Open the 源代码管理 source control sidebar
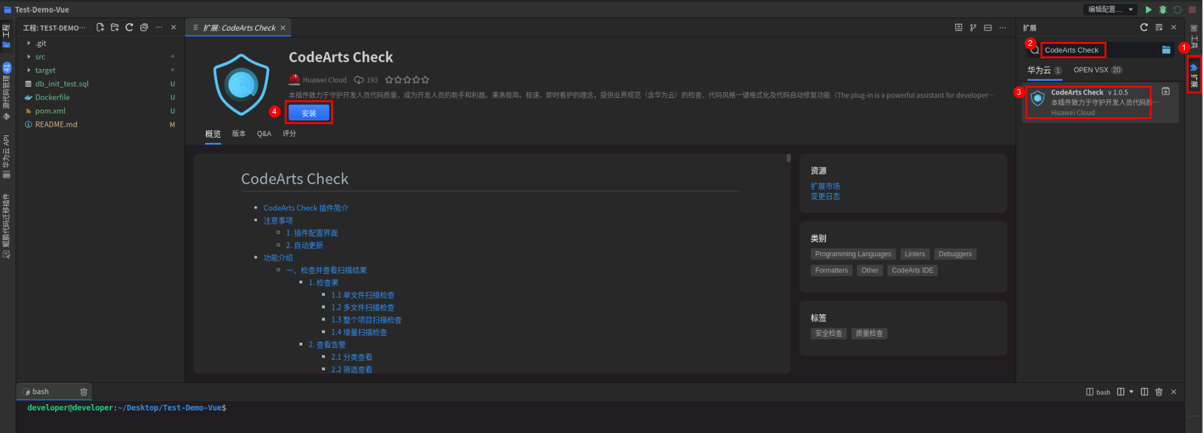The image size is (1203, 433). click(7, 91)
